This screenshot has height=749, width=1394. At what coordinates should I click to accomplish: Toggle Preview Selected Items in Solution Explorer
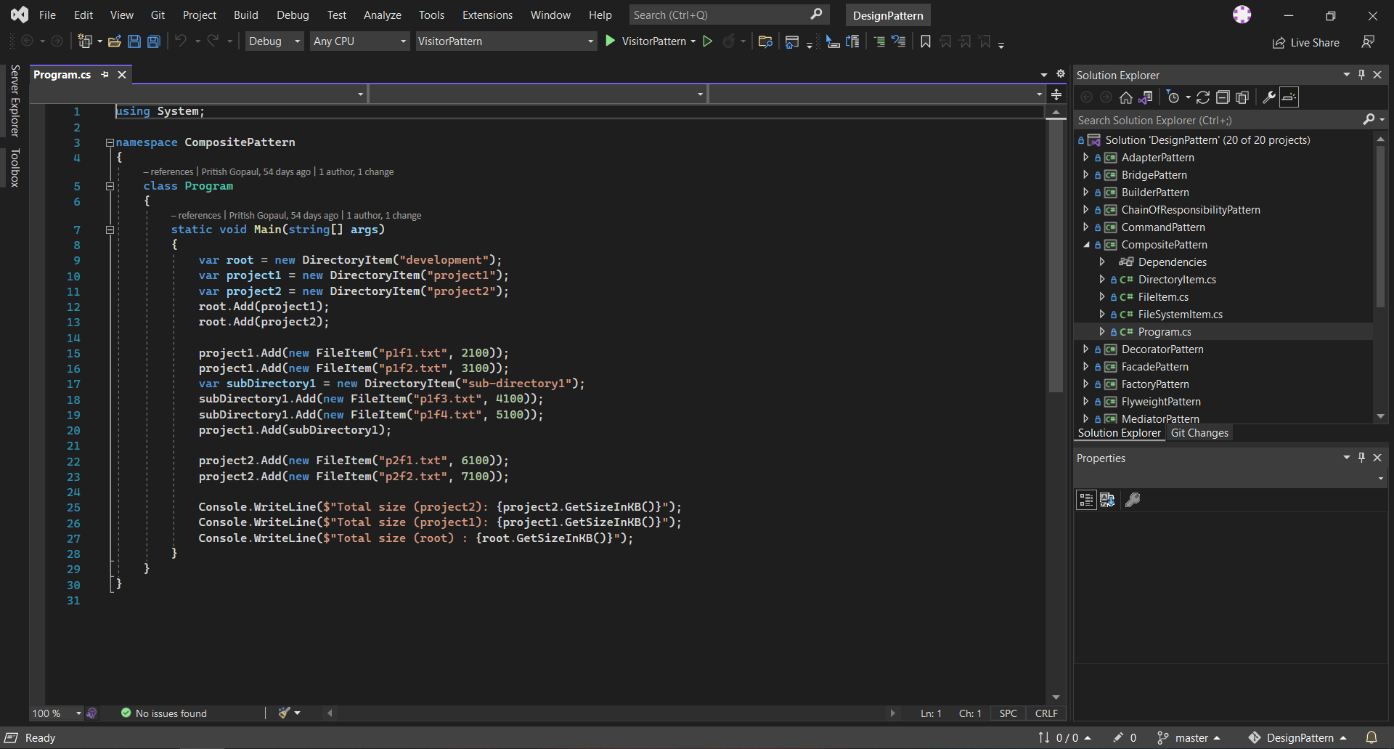coord(1289,97)
